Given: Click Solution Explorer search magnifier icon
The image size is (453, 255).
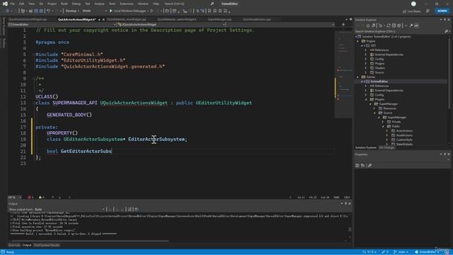Looking at the screenshot, I should (x=446, y=31).
